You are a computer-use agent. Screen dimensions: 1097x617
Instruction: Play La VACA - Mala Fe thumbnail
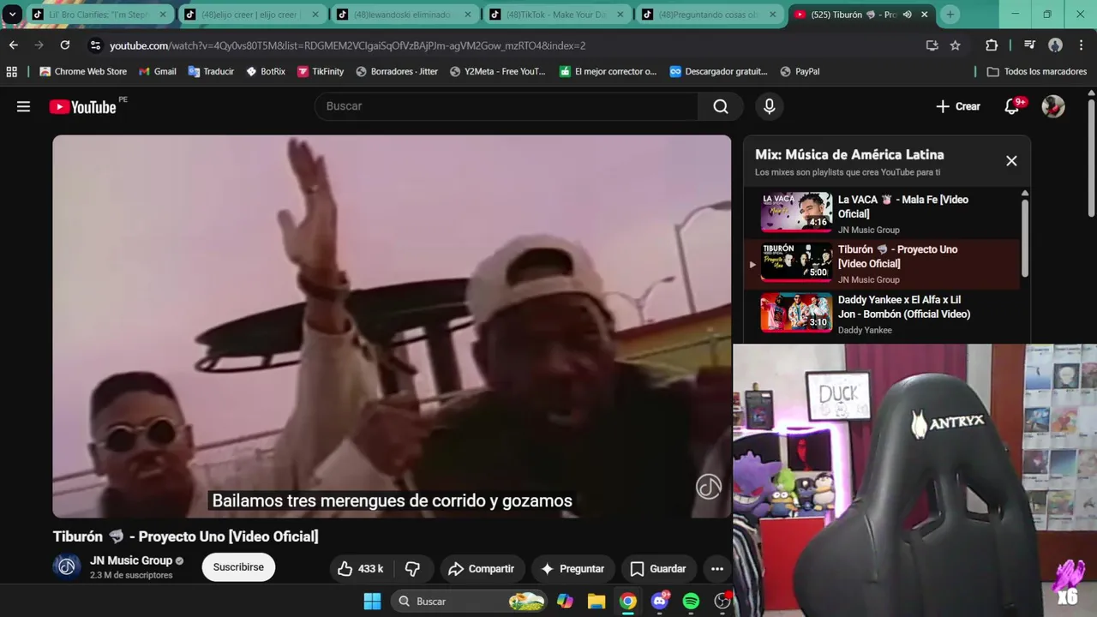pyautogui.click(x=796, y=213)
